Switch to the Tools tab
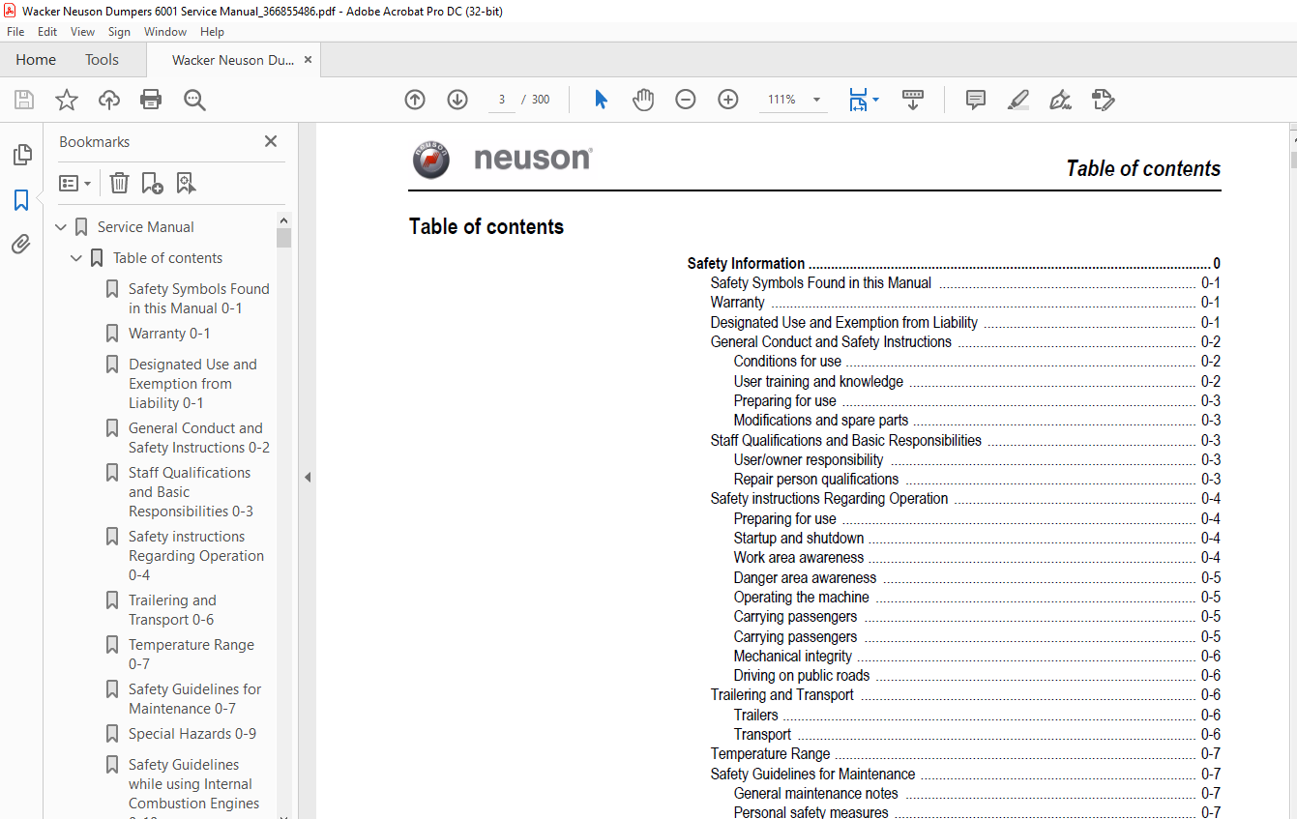Screen dimensions: 1297x819 point(102,60)
